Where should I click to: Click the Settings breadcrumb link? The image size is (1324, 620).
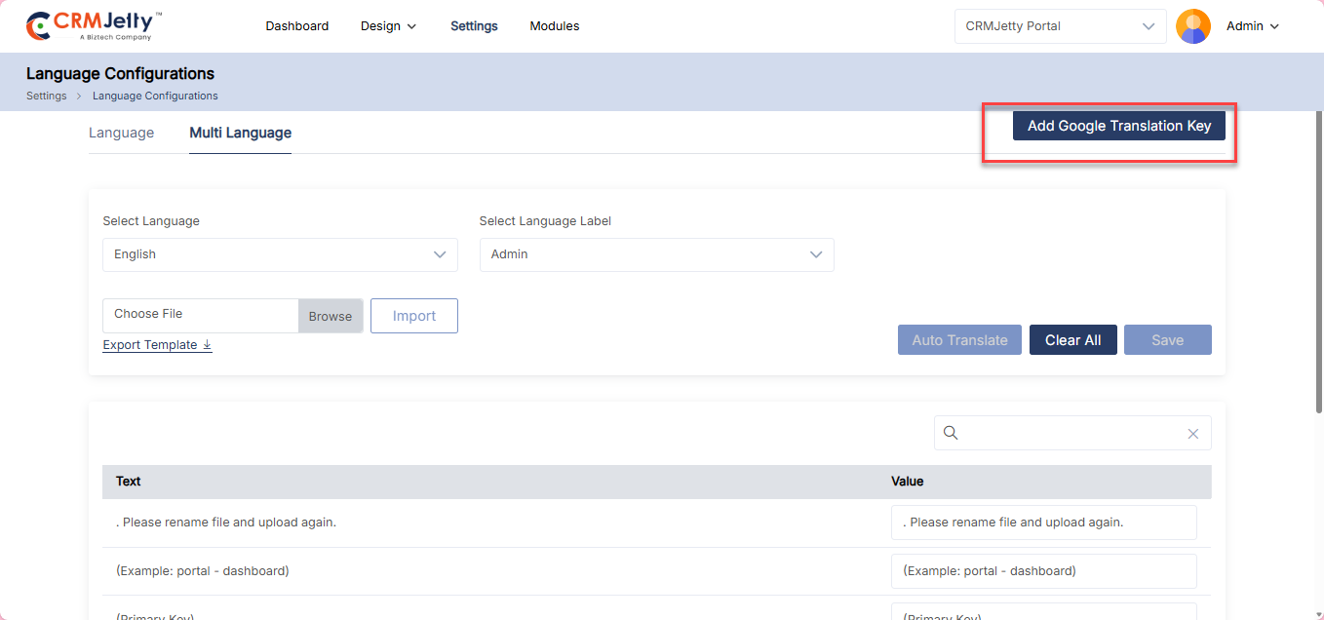click(x=46, y=96)
